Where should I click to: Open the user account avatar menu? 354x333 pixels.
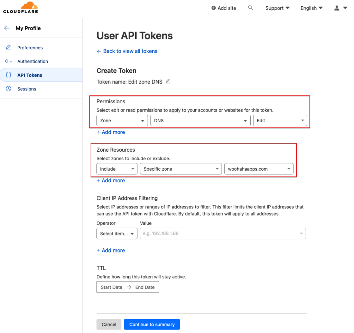click(340, 8)
